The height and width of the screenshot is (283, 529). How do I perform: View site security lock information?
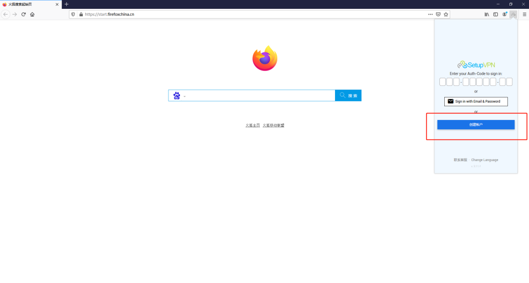[80, 14]
